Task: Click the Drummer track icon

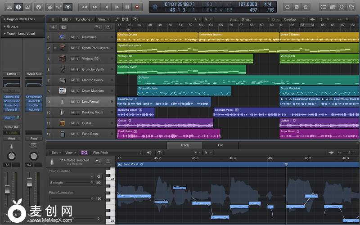Action: pyautogui.click(x=62, y=37)
